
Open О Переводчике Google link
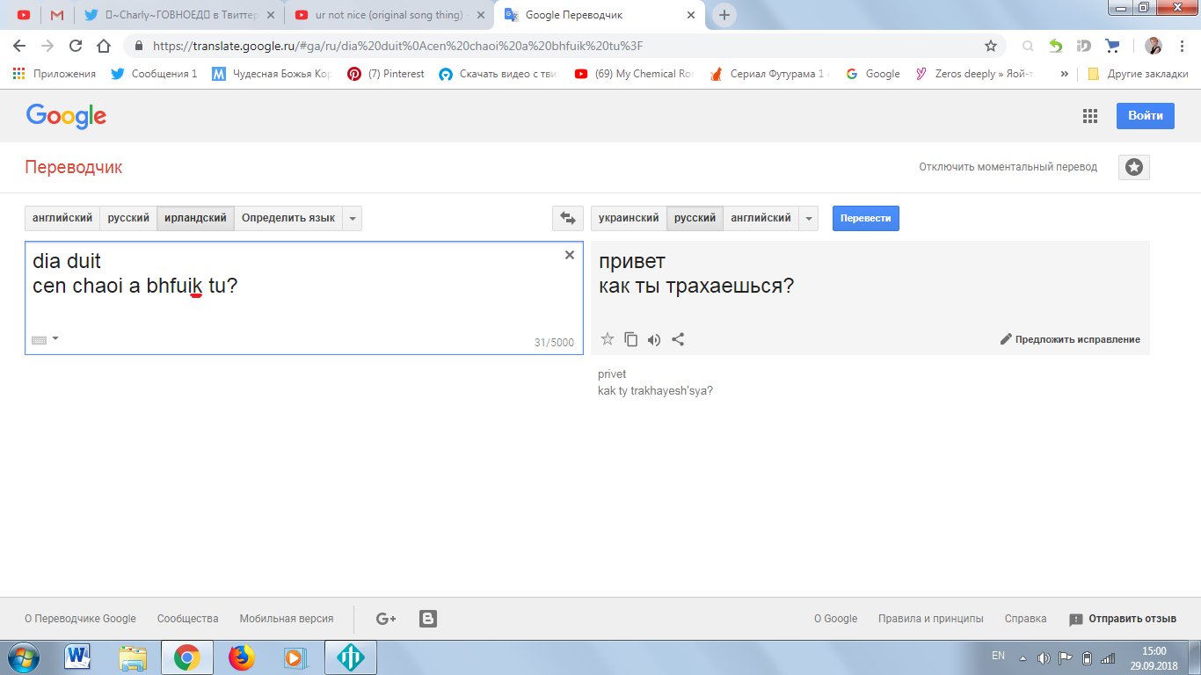point(80,619)
